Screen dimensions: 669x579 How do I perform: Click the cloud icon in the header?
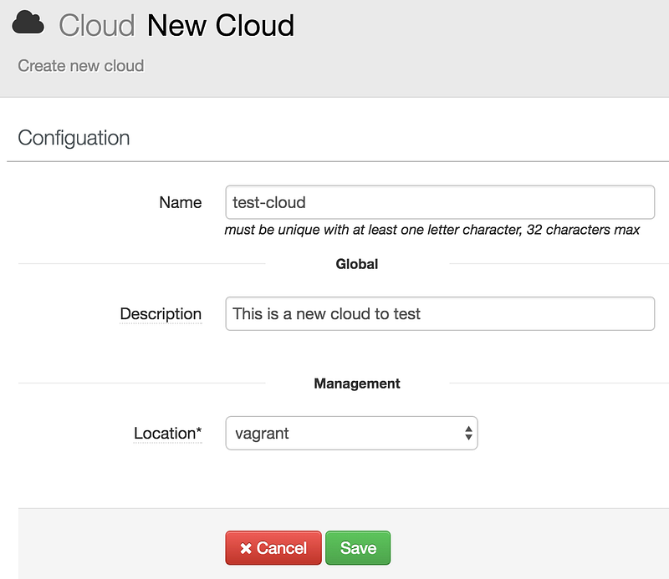click(x=28, y=24)
